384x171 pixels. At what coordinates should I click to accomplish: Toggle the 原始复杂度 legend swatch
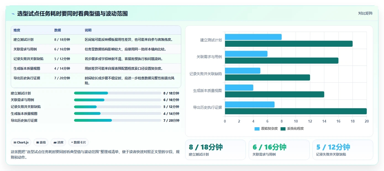pos(257,129)
